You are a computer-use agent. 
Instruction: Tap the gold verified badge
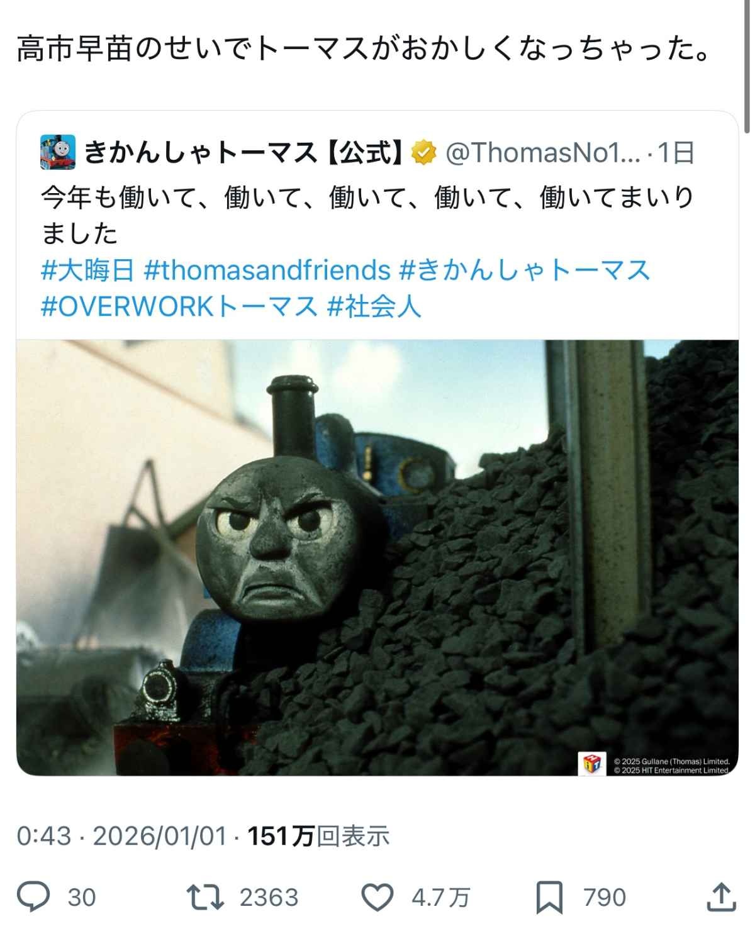click(x=424, y=152)
